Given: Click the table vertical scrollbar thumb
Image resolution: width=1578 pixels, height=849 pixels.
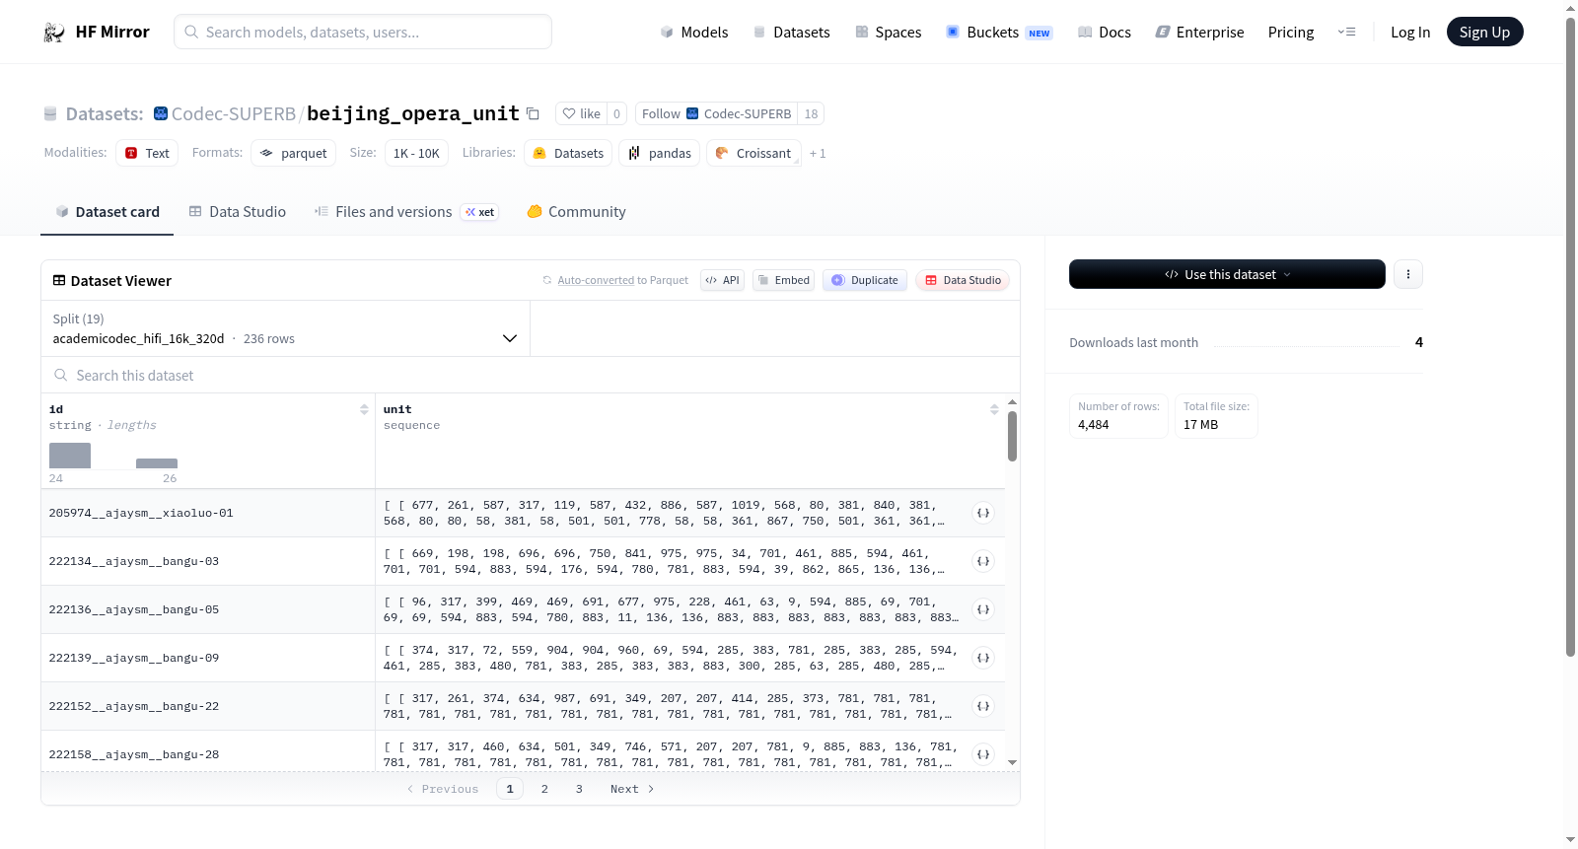Looking at the screenshot, I should 1012,436.
